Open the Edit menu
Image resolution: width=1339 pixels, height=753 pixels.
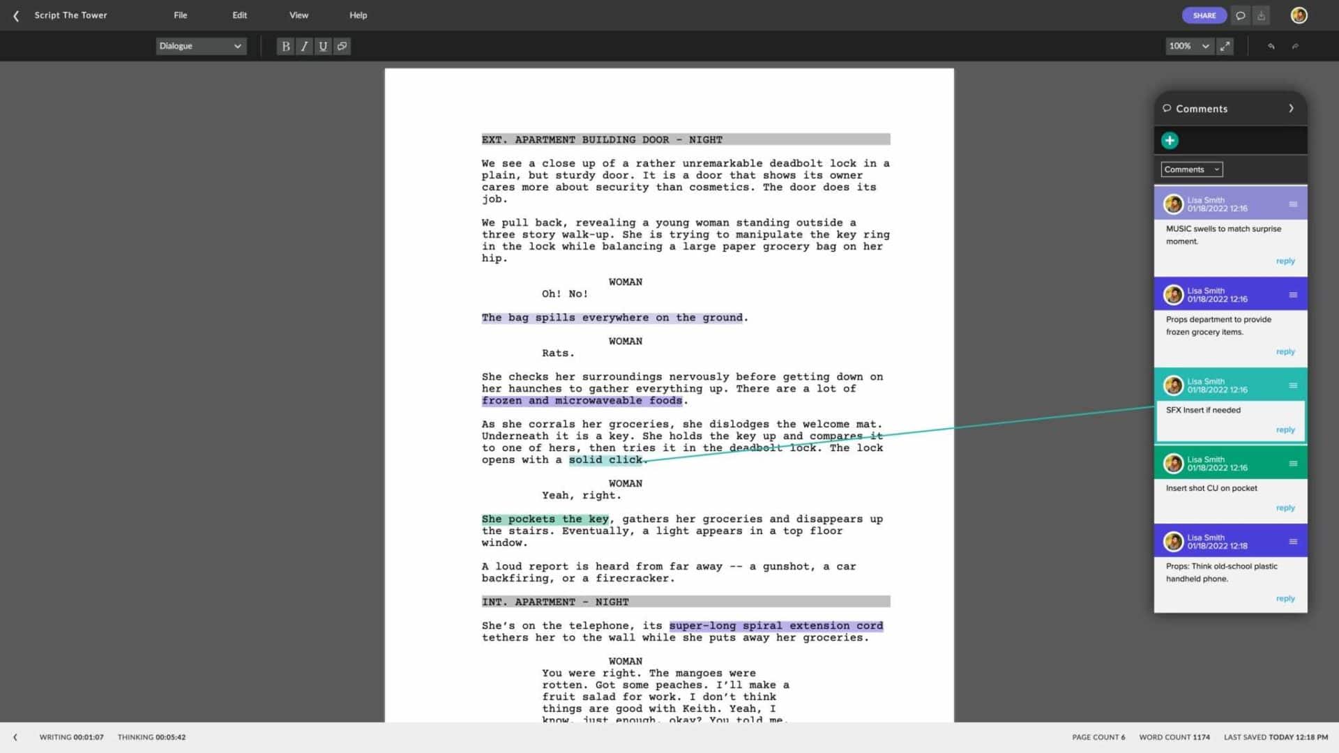pos(239,15)
